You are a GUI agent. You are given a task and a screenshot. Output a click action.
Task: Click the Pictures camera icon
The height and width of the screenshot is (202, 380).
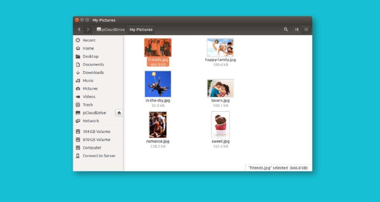[x=78, y=89]
